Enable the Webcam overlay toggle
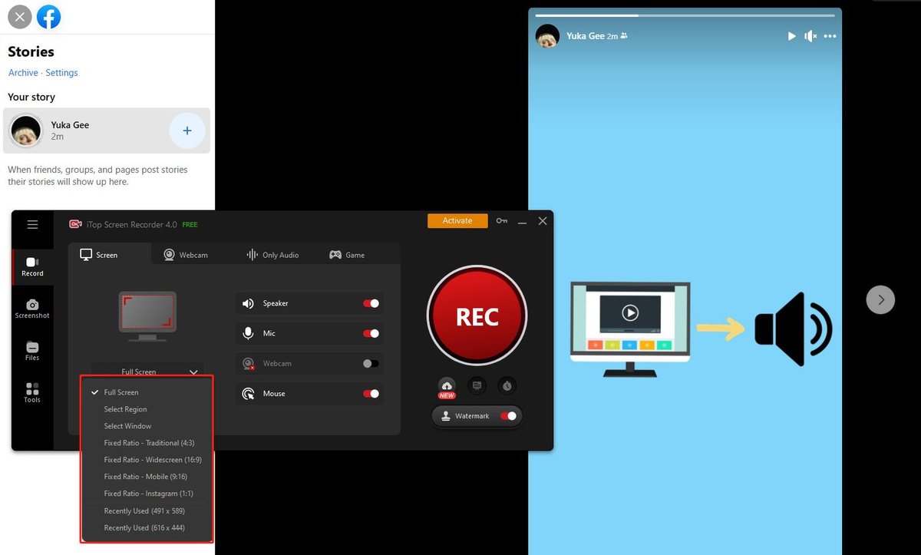 370,363
